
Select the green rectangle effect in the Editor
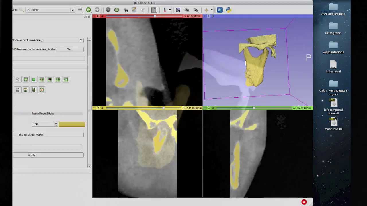34,80
